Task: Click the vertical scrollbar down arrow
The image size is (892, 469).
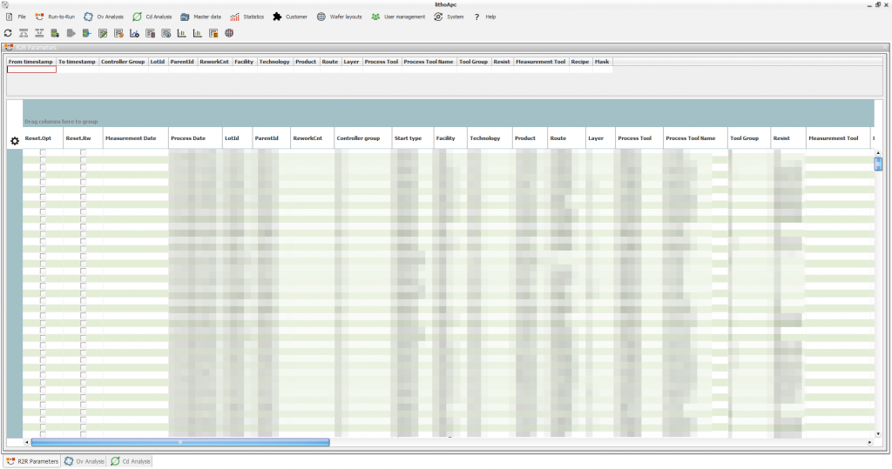Action: tap(878, 433)
